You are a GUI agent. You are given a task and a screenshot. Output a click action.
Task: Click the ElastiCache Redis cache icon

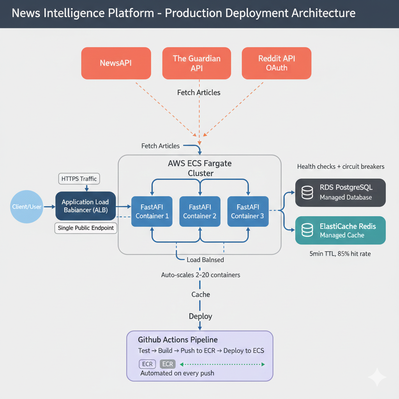click(x=308, y=230)
